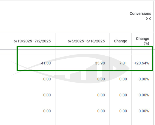Screen dimensions: 155x125
Task: Select the 33.98 conversions cell
Action: (x=100, y=63)
